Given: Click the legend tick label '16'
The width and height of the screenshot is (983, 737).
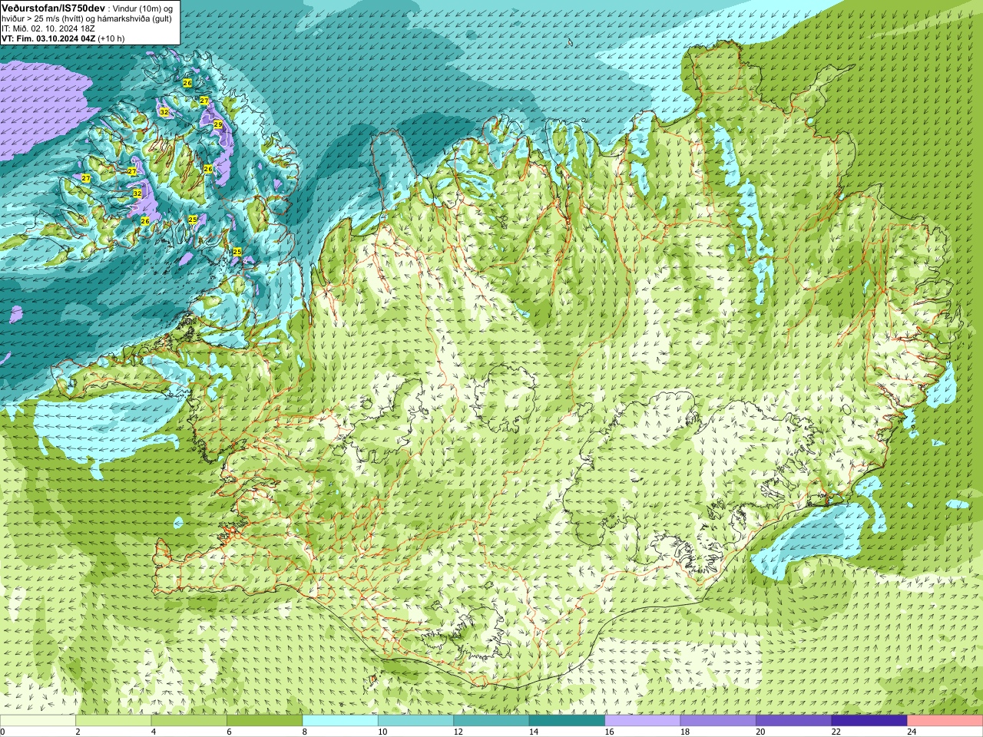Looking at the screenshot, I should click(609, 732).
